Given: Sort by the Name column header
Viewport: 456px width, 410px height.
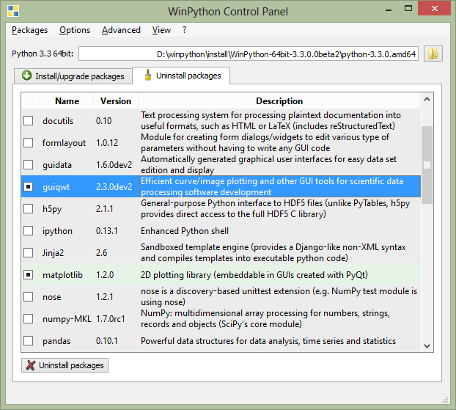Looking at the screenshot, I should click(x=67, y=101).
